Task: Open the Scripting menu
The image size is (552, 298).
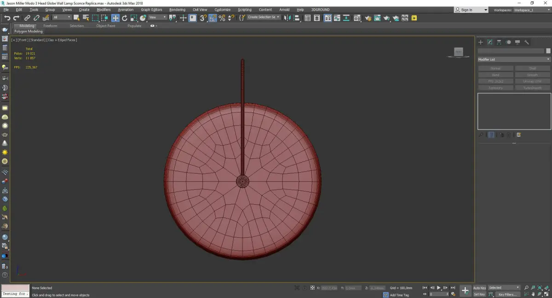Action: pos(245,10)
